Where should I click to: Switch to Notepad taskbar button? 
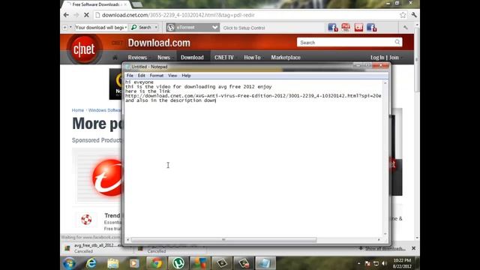click(x=265, y=263)
